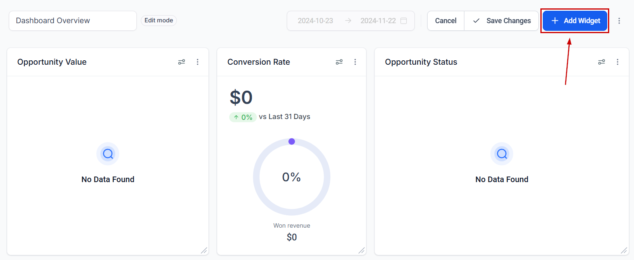Select end date 2024-11-22 field
This screenshot has height=260, width=634.
point(378,21)
